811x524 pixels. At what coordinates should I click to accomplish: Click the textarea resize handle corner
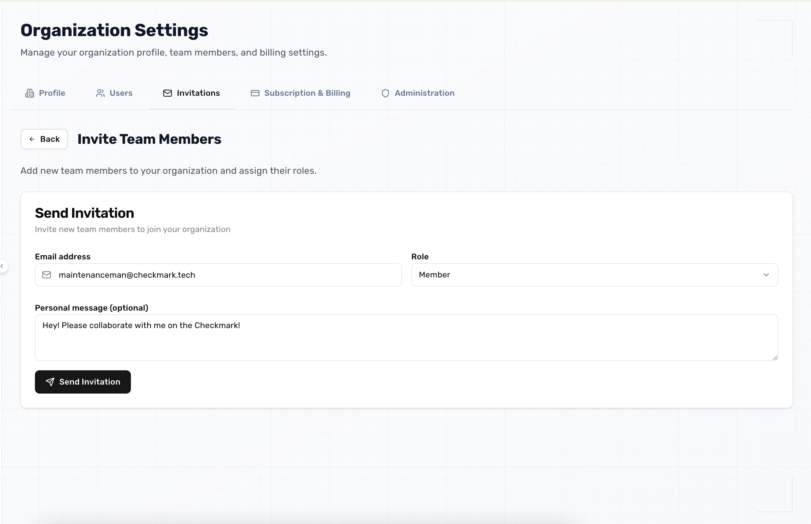click(775, 357)
